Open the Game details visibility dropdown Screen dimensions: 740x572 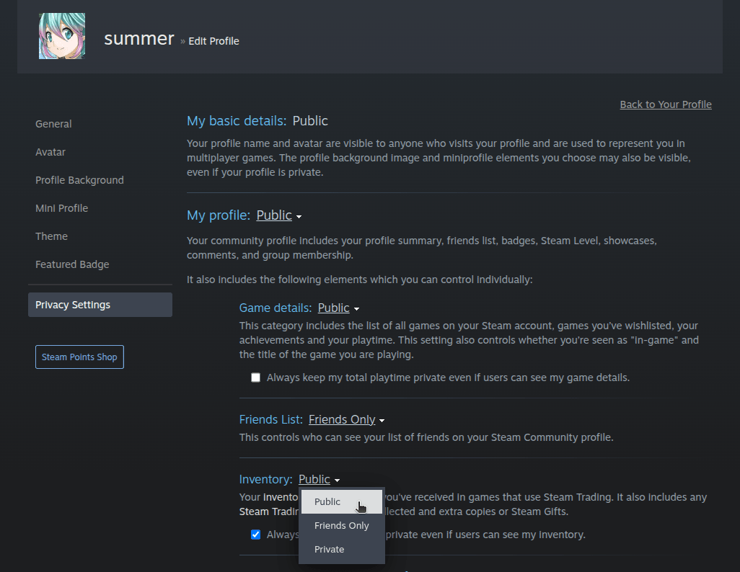tap(338, 308)
